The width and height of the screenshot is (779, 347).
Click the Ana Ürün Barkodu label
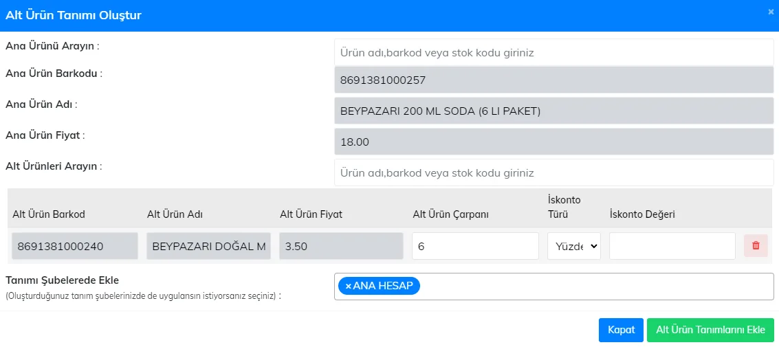[x=54, y=74]
